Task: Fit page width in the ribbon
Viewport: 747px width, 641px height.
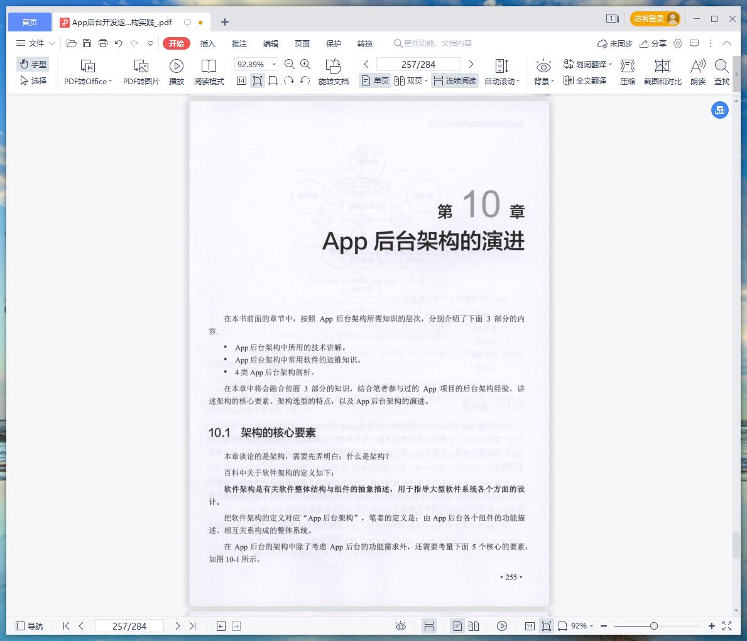Action: pyautogui.click(x=273, y=81)
